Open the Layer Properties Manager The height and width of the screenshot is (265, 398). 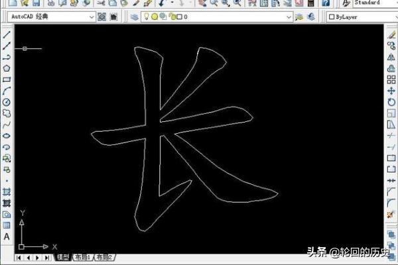pyautogui.click(x=135, y=17)
